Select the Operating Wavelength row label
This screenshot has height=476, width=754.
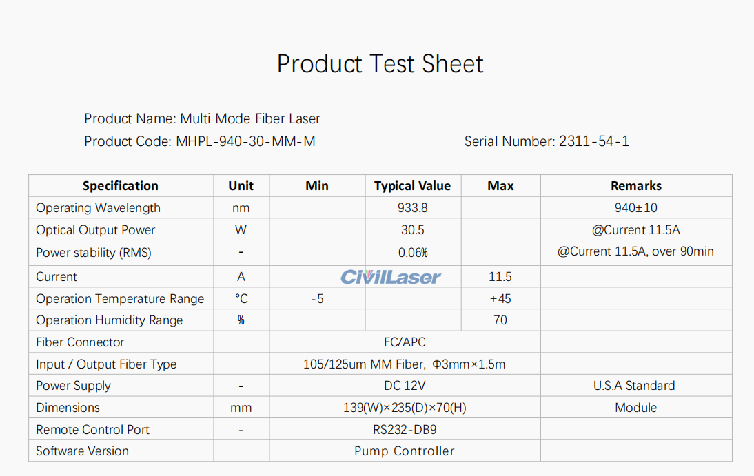coord(98,208)
